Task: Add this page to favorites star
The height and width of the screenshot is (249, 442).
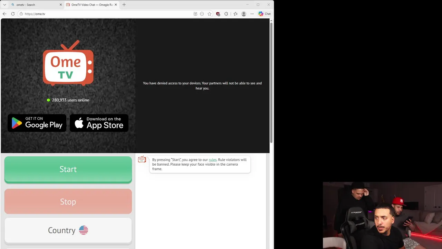Action: point(209,14)
